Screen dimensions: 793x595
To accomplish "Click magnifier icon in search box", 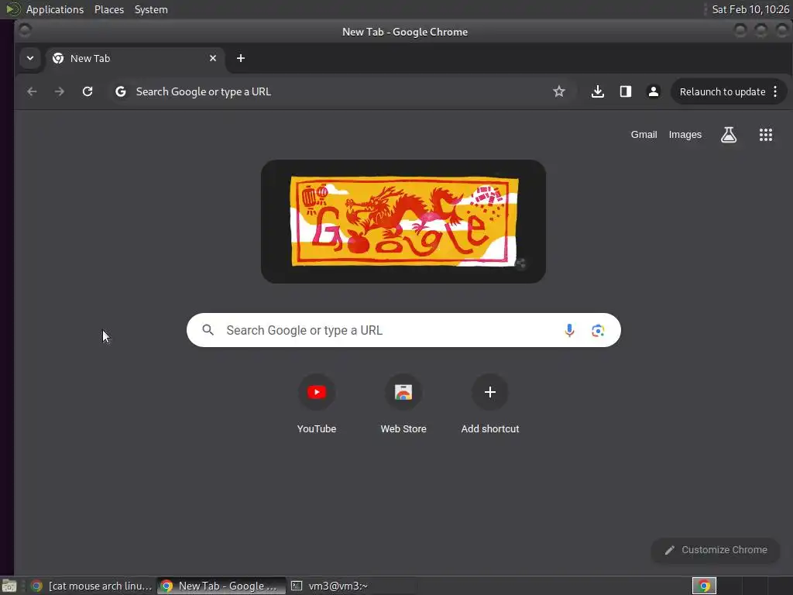I will pyautogui.click(x=208, y=330).
